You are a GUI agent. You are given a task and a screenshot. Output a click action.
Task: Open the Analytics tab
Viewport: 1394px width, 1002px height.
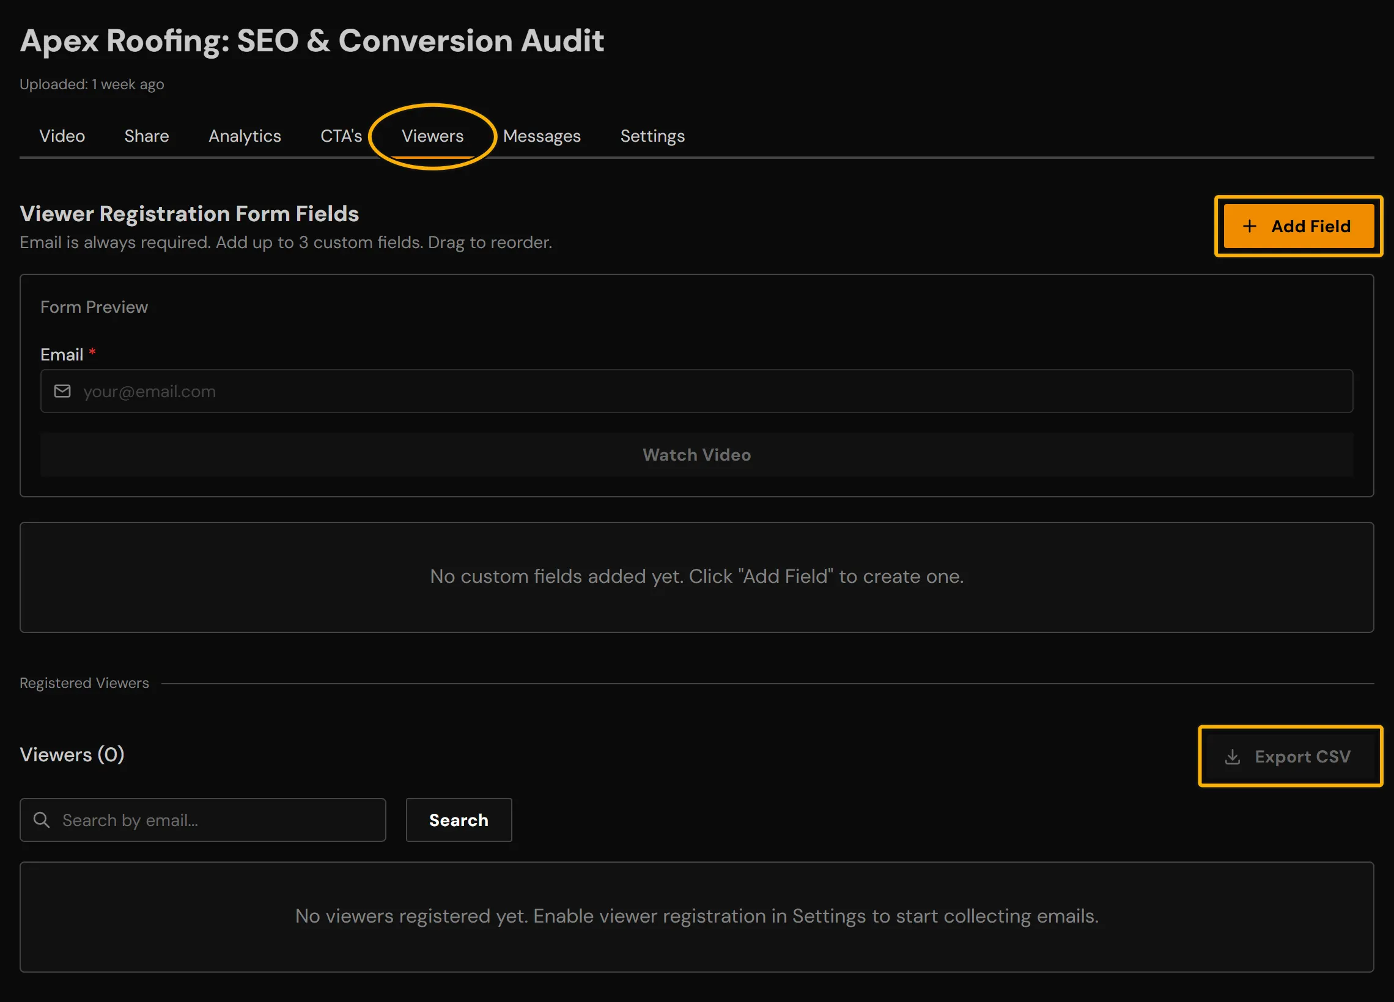point(245,136)
